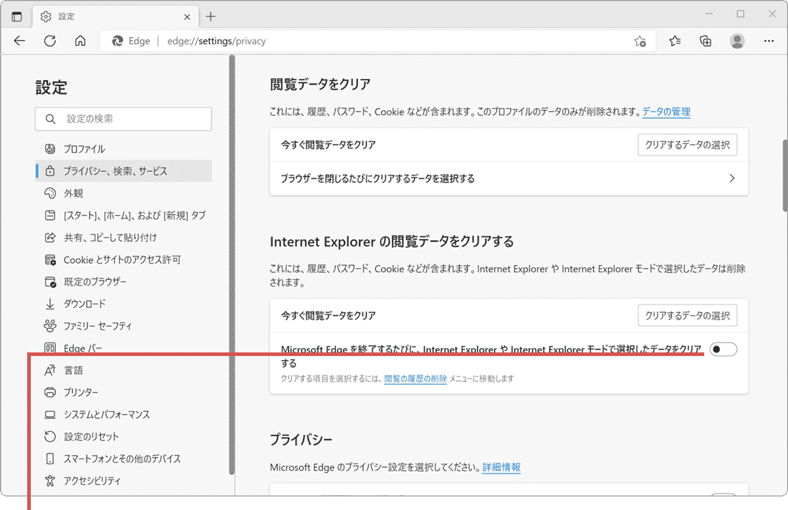
Task: Click the back navigation arrow
Action: (19, 42)
